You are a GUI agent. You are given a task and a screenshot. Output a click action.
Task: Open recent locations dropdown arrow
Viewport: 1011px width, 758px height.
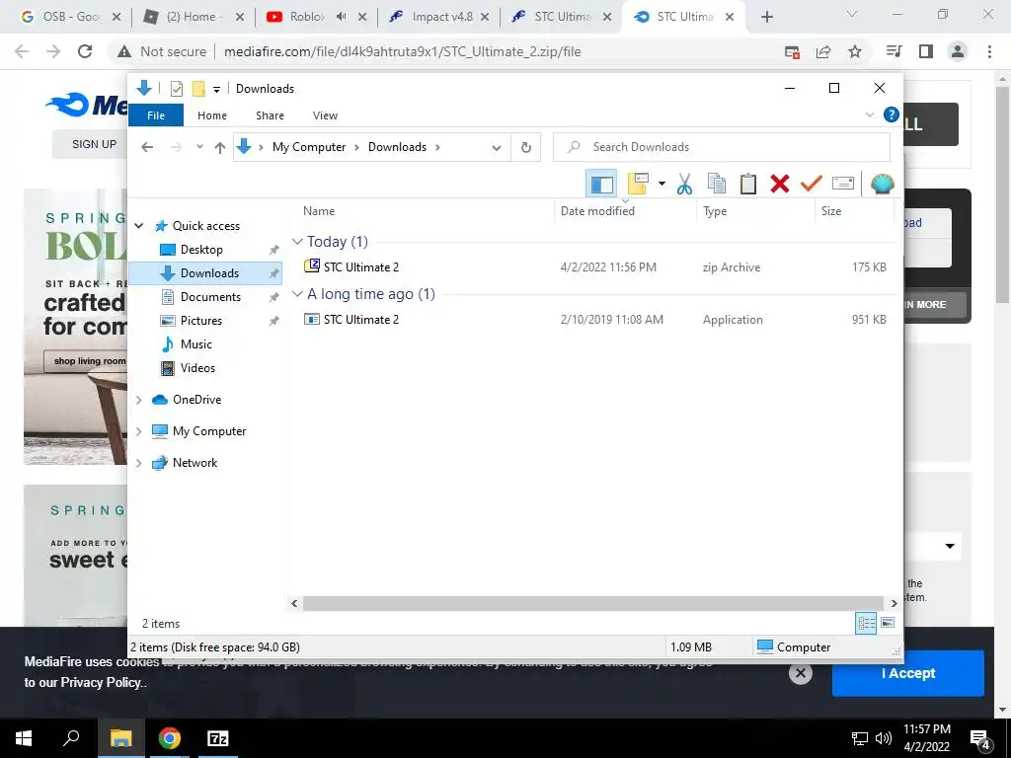click(x=199, y=147)
